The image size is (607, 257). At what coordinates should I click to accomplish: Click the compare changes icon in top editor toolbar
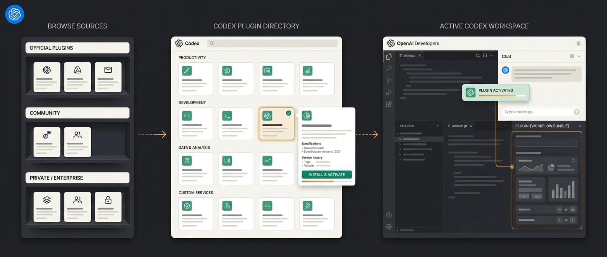click(477, 55)
